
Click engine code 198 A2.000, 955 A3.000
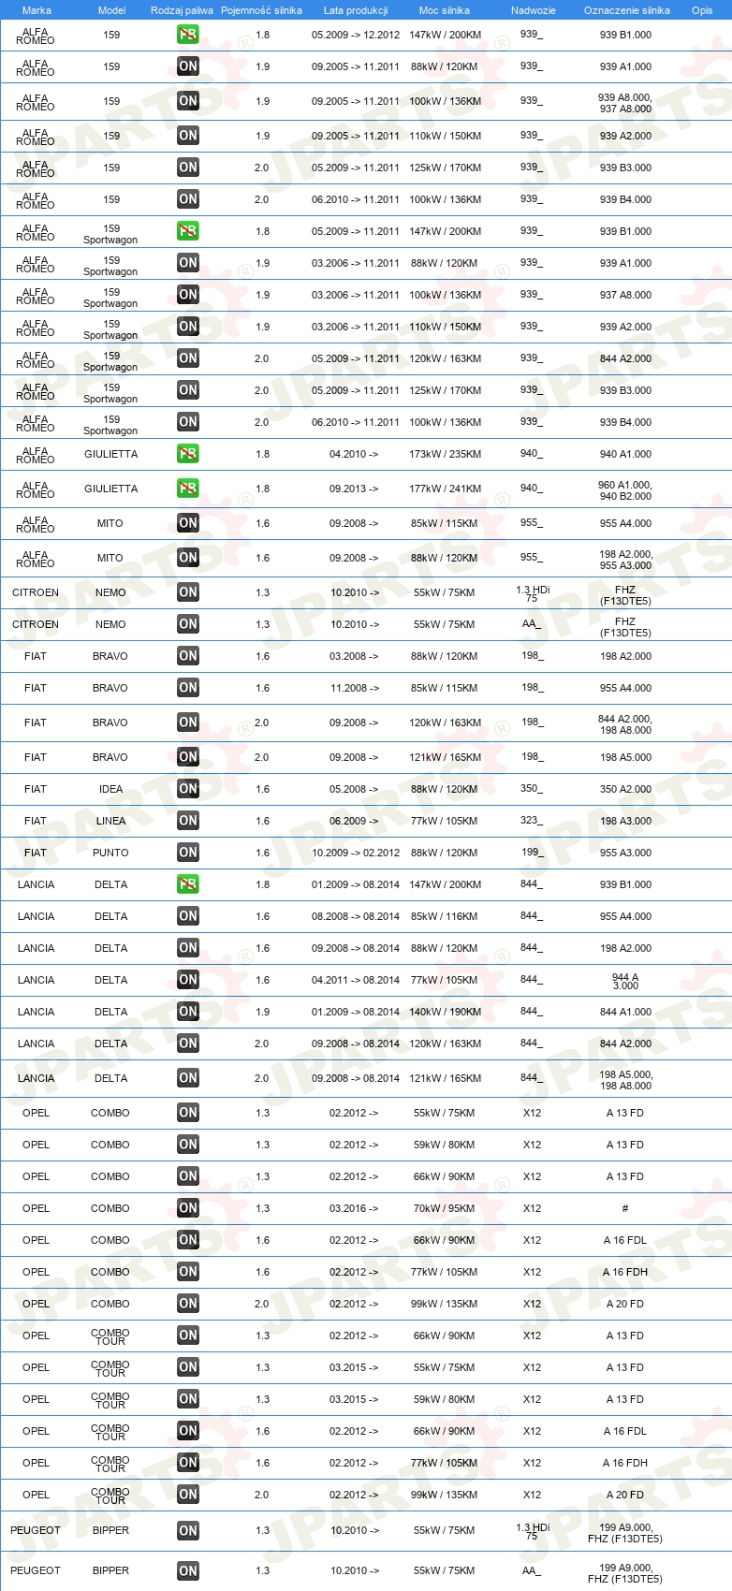[625, 560]
